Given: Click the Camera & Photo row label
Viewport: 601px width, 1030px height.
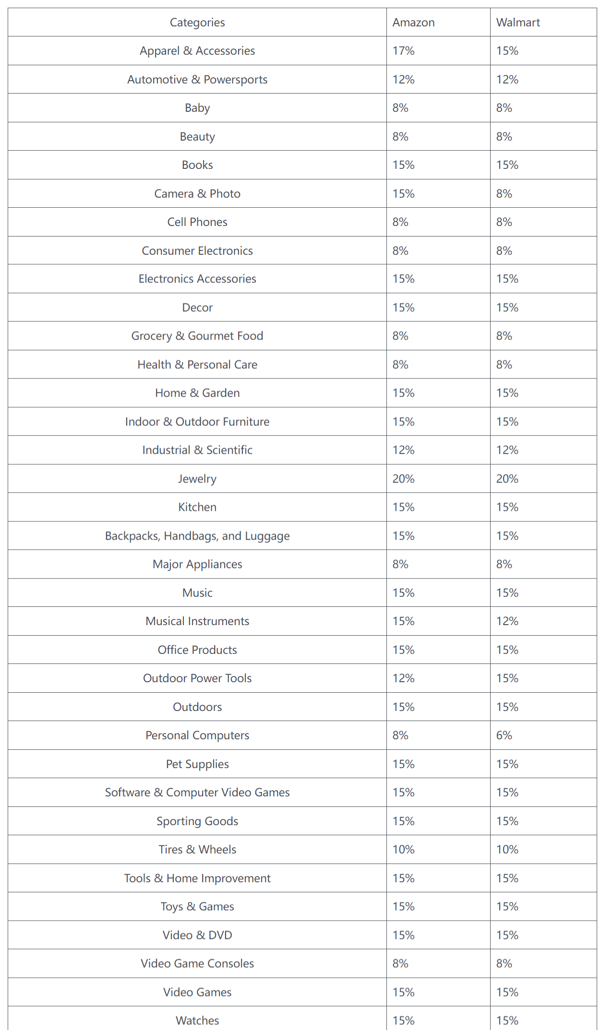Looking at the screenshot, I should (x=197, y=194).
